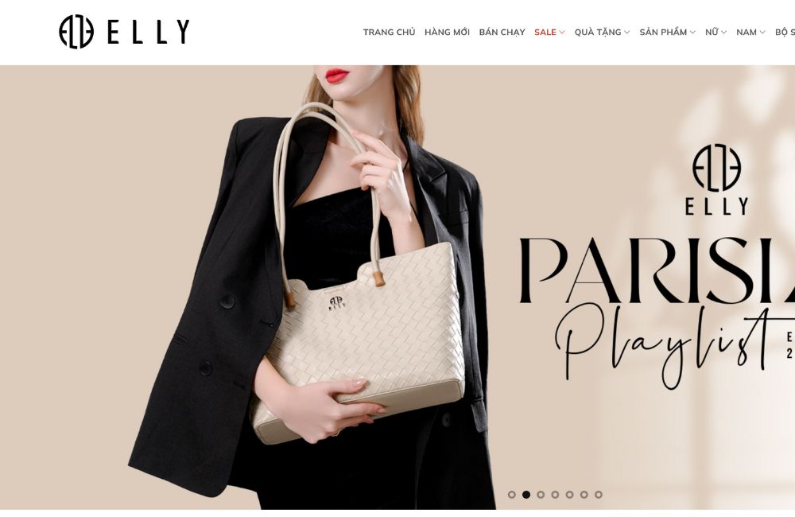Expand the QUÀ TẶNG dropdown
Image resolution: width=795 pixels, height=517 pixels.
[603, 32]
